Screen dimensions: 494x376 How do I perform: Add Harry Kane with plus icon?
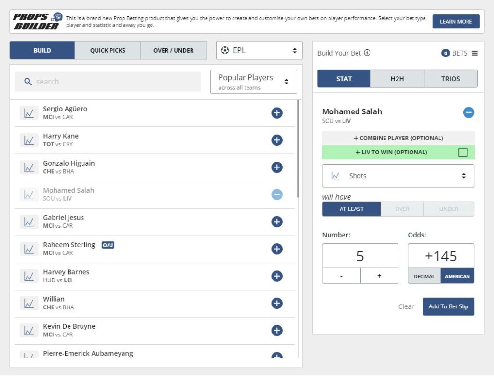276,140
